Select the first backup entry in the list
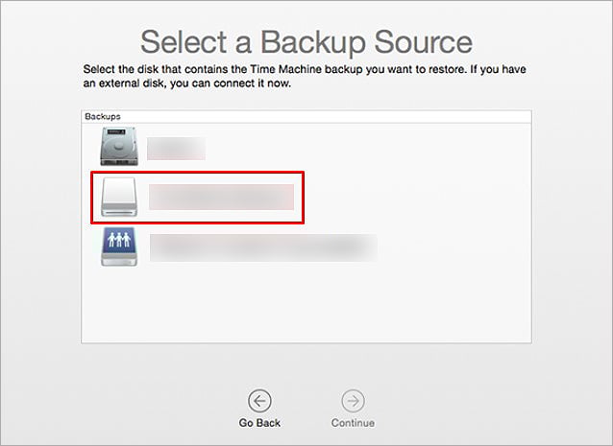Viewport: 613px width, 446px height. (306, 147)
